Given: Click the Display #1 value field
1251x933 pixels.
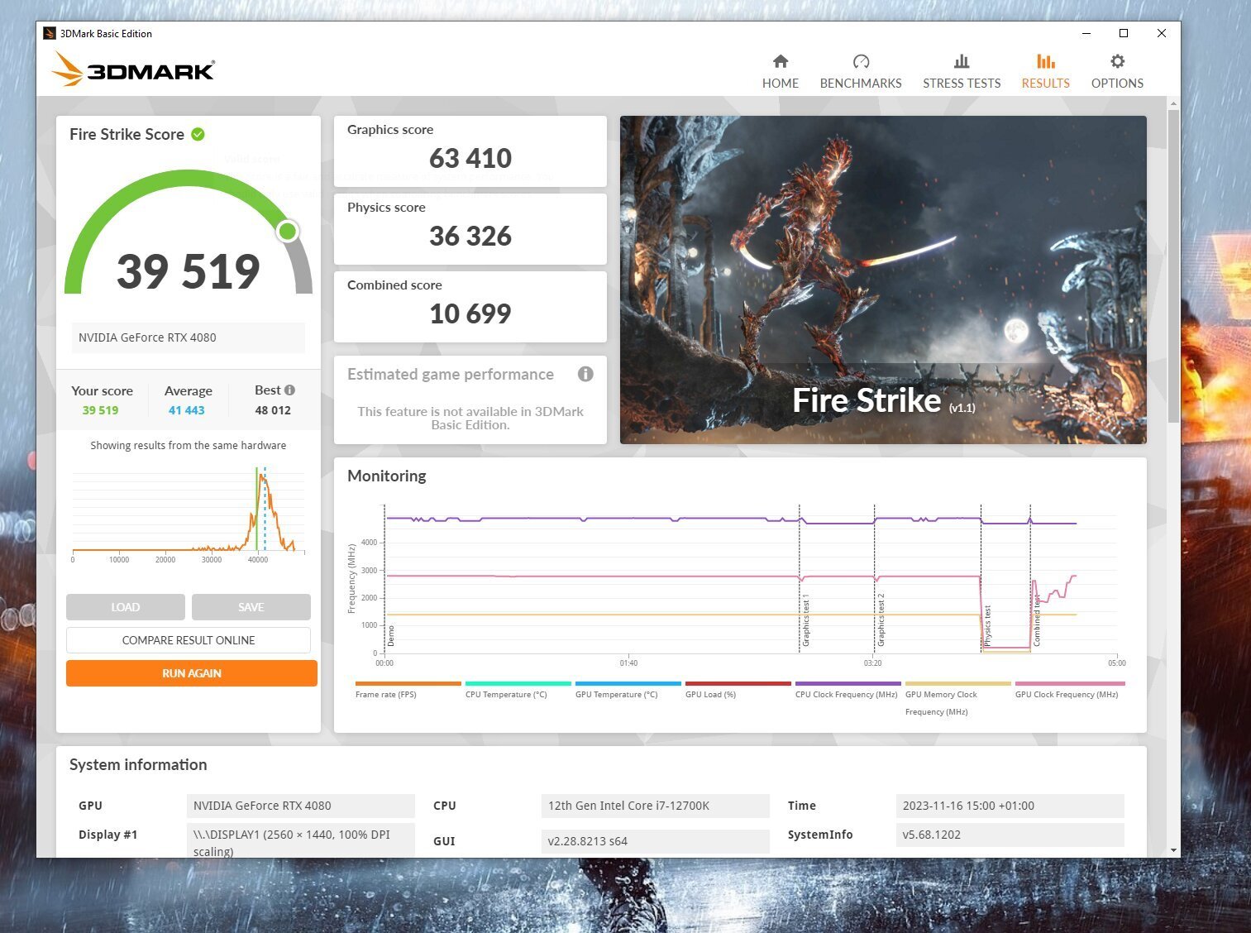Looking at the screenshot, I should tap(301, 840).
